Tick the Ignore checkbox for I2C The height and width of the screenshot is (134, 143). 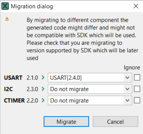(137, 89)
